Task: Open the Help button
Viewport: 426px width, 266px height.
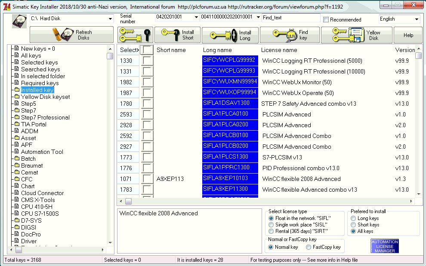Action: click(x=408, y=35)
